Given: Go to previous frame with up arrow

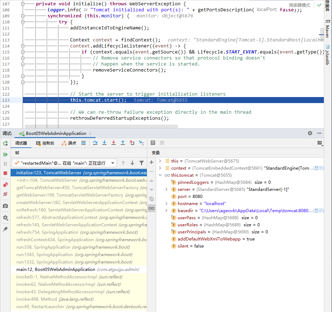Looking at the screenshot, I should pyautogui.click(x=123, y=163).
